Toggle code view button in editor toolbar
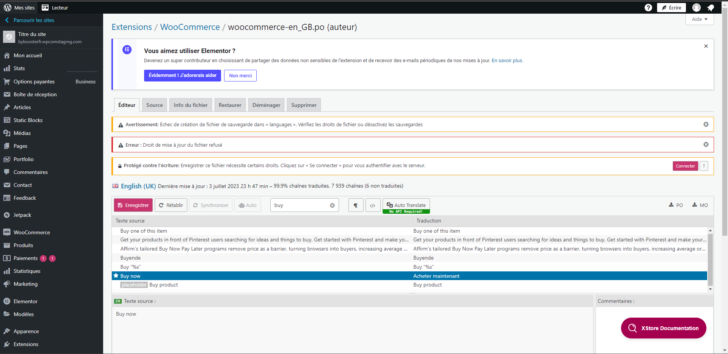This screenshot has height=354, width=728. 373,205
